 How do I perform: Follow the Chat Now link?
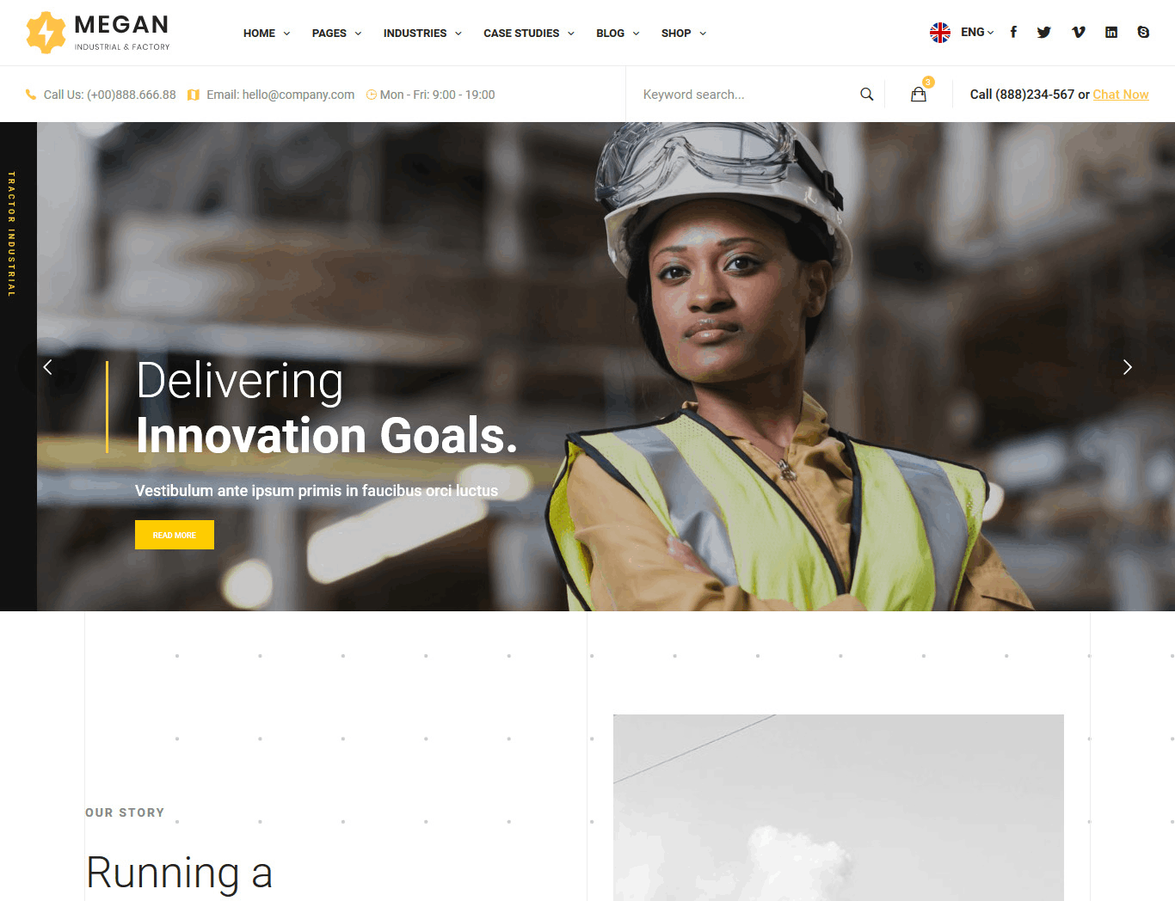(x=1121, y=95)
